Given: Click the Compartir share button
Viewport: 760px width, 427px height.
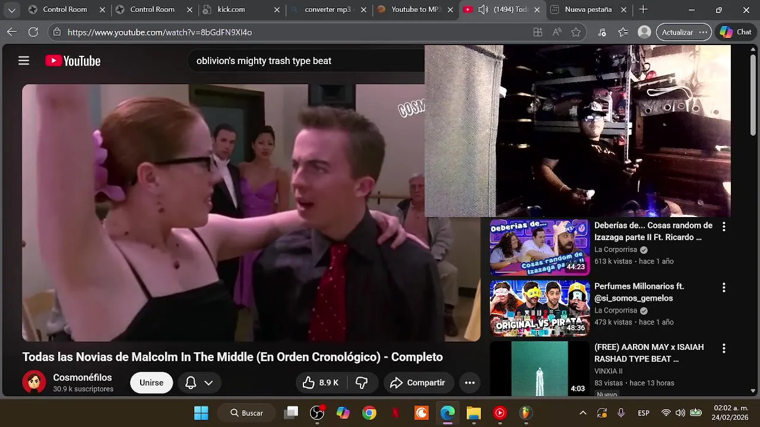Looking at the screenshot, I should pos(418,383).
